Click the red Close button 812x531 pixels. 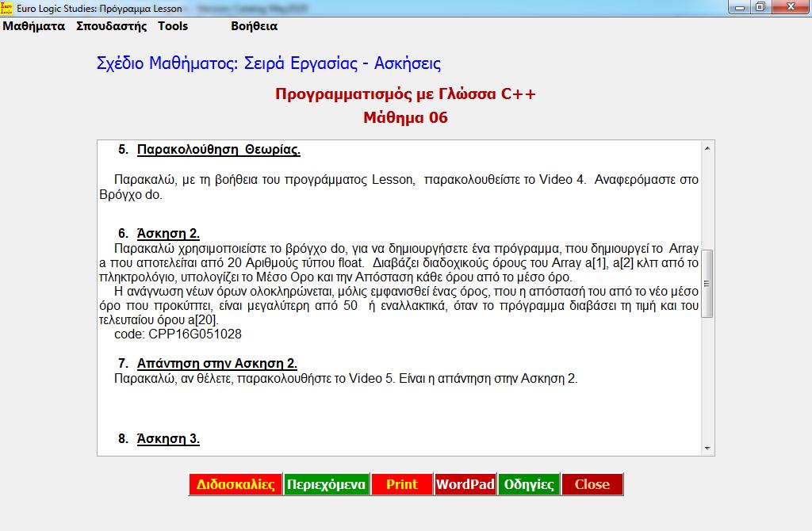click(592, 484)
